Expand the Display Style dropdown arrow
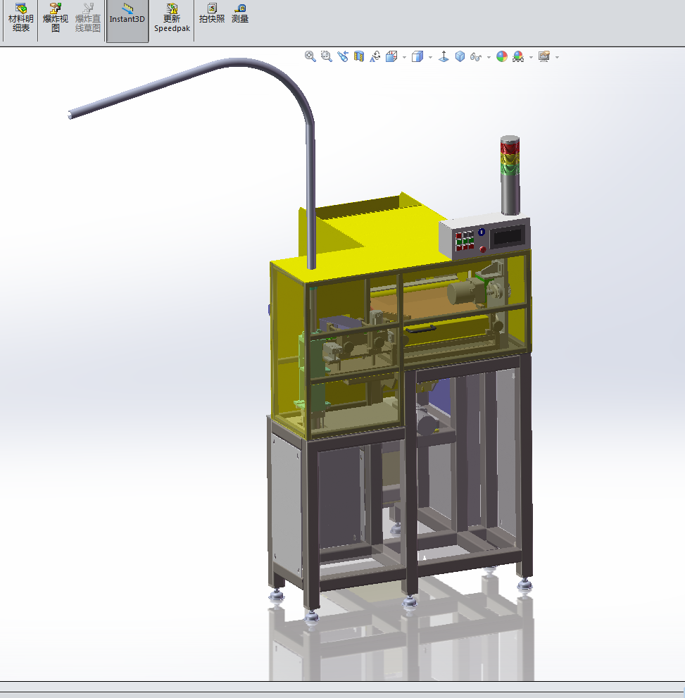This screenshot has width=685, height=698. click(430, 56)
